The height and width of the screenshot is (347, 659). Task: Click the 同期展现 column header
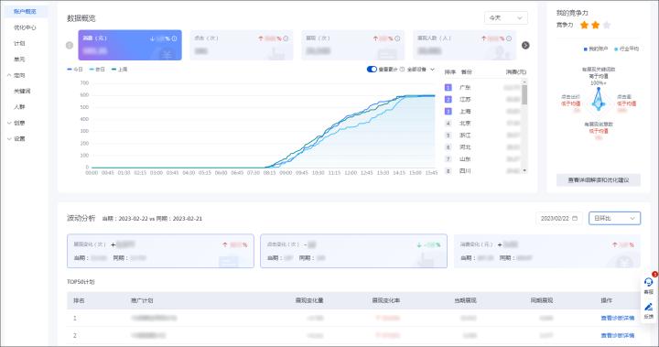(542, 300)
